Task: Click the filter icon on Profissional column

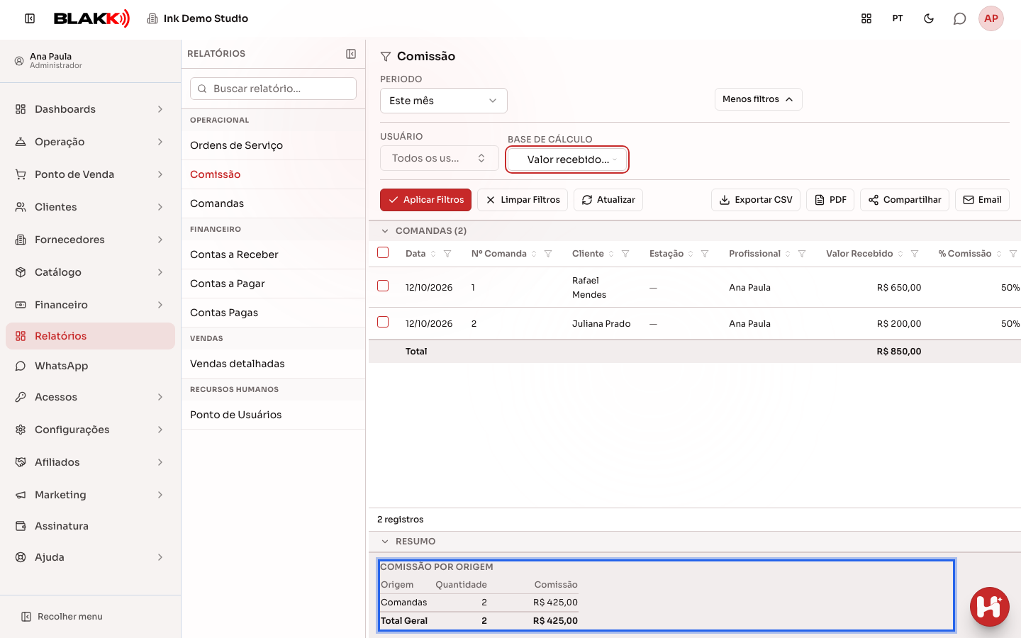Action: [x=802, y=254]
